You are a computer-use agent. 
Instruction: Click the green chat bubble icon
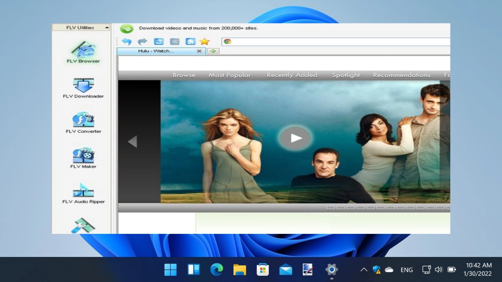(127, 29)
